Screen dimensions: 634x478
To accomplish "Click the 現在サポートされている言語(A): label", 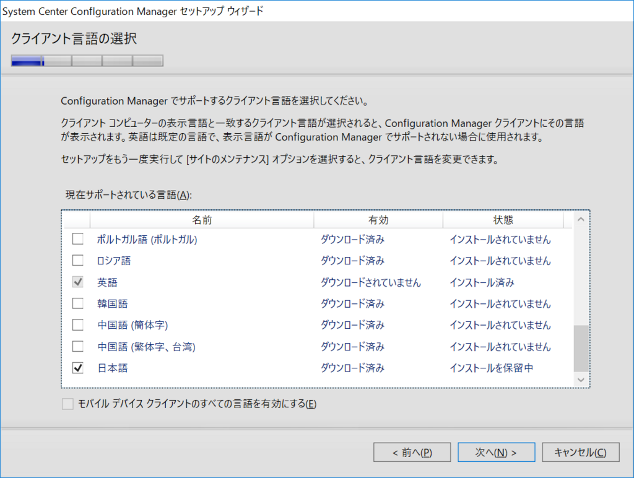I will 129,195.
